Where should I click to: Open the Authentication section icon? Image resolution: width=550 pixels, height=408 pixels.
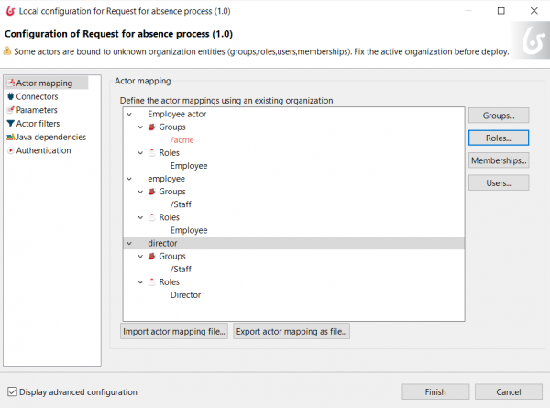click(x=11, y=150)
